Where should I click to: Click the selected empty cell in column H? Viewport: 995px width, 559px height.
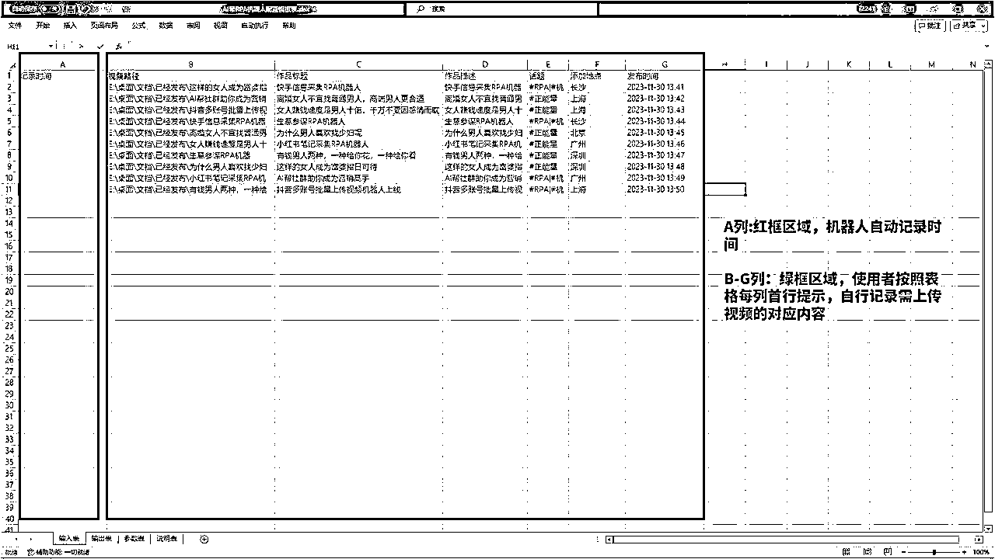[x=725, y=189]
